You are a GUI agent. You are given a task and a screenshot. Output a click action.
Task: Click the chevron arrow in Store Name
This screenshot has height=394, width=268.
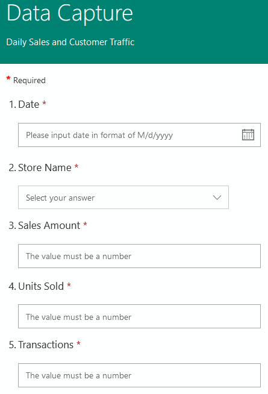pyautogui.click(x=217, y=198)
